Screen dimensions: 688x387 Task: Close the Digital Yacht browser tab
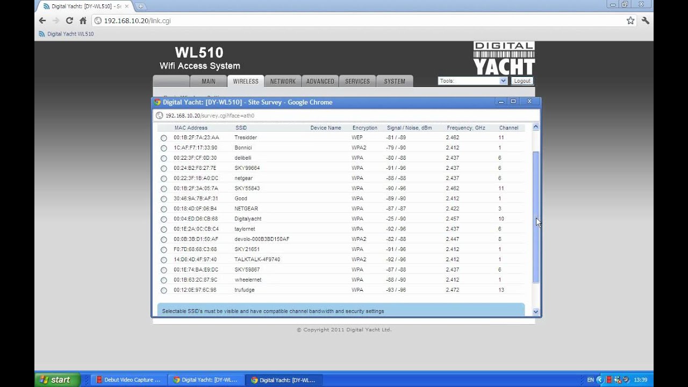pyautogui.click(x=127, y=6)
